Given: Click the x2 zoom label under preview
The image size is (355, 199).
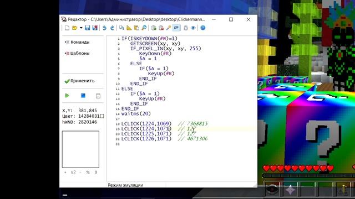Looking at the screenshot, I should point(73,172).
